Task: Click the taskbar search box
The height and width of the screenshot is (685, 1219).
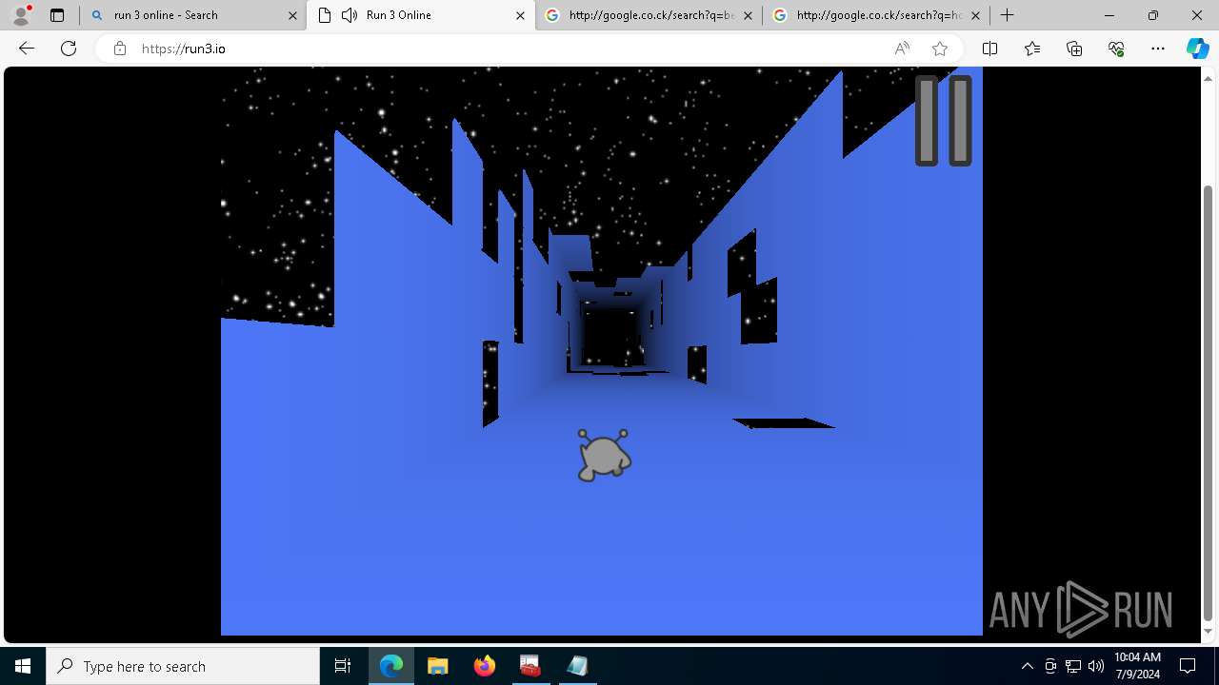Action: pyautogui.click(x=183, y=666)
